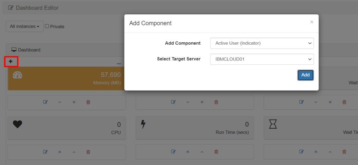Image resolution: width=358 pixels, height=165 pixels.
Task: Select the Dashboard tab
Action: (26, 50)
